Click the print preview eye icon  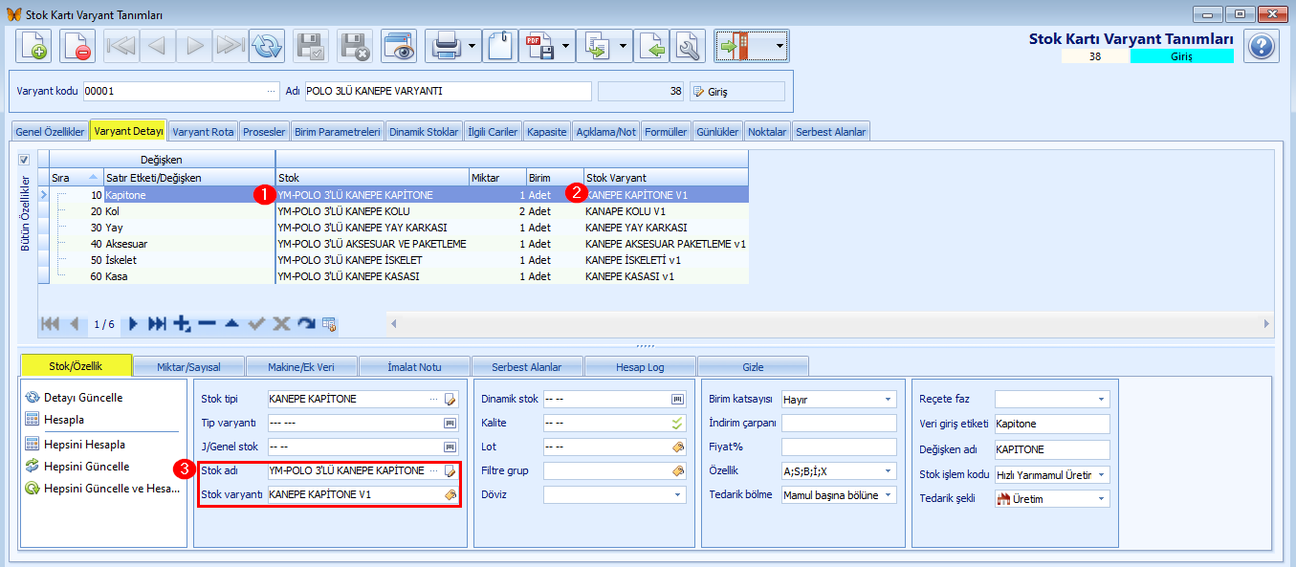[399, 46]
